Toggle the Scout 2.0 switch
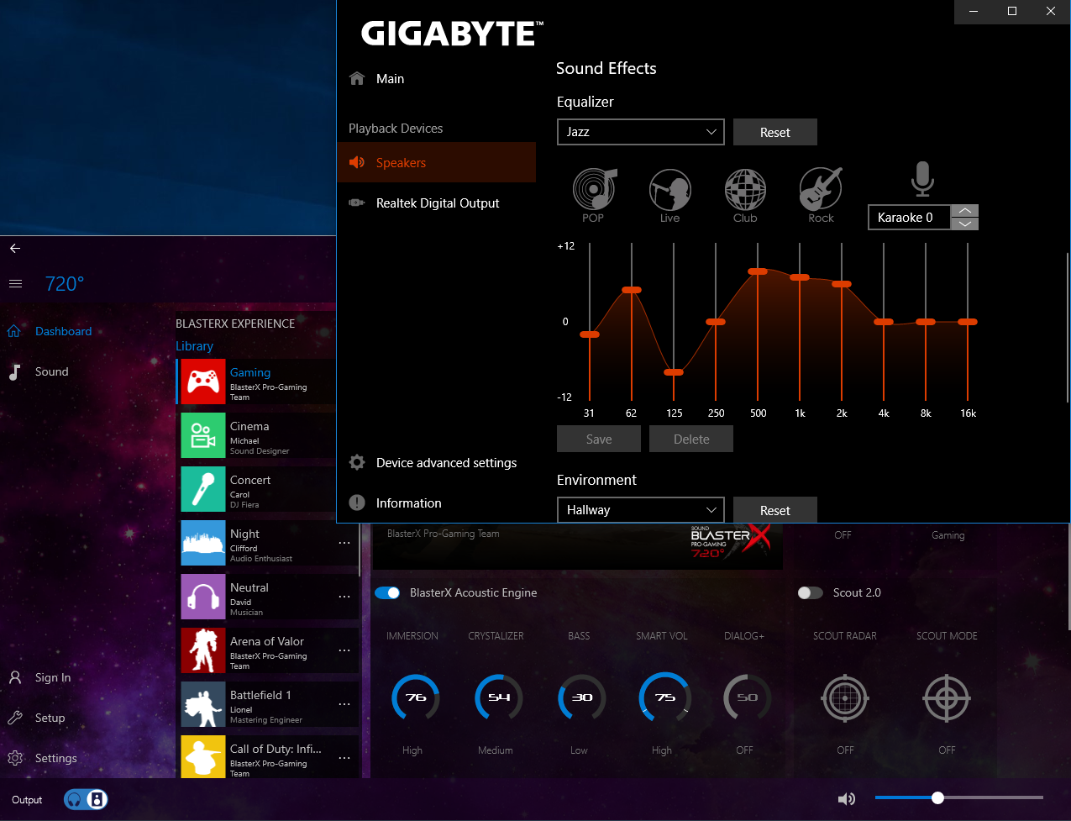This screenshot has height=821, width=1071. tap(811, 592)
